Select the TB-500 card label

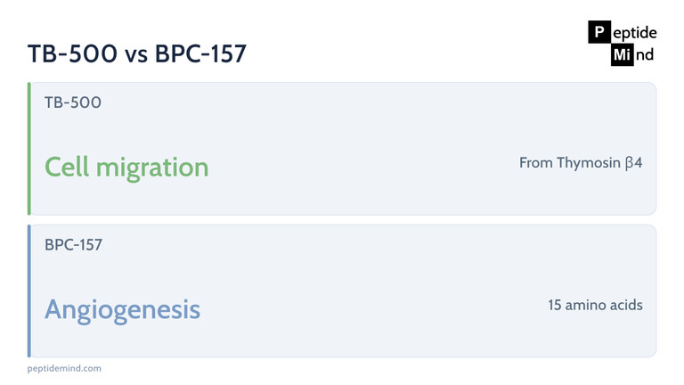73,102
